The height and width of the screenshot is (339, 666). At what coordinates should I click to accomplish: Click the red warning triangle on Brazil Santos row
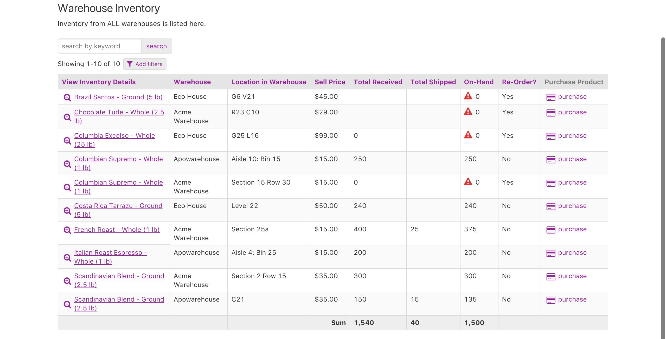468,96
